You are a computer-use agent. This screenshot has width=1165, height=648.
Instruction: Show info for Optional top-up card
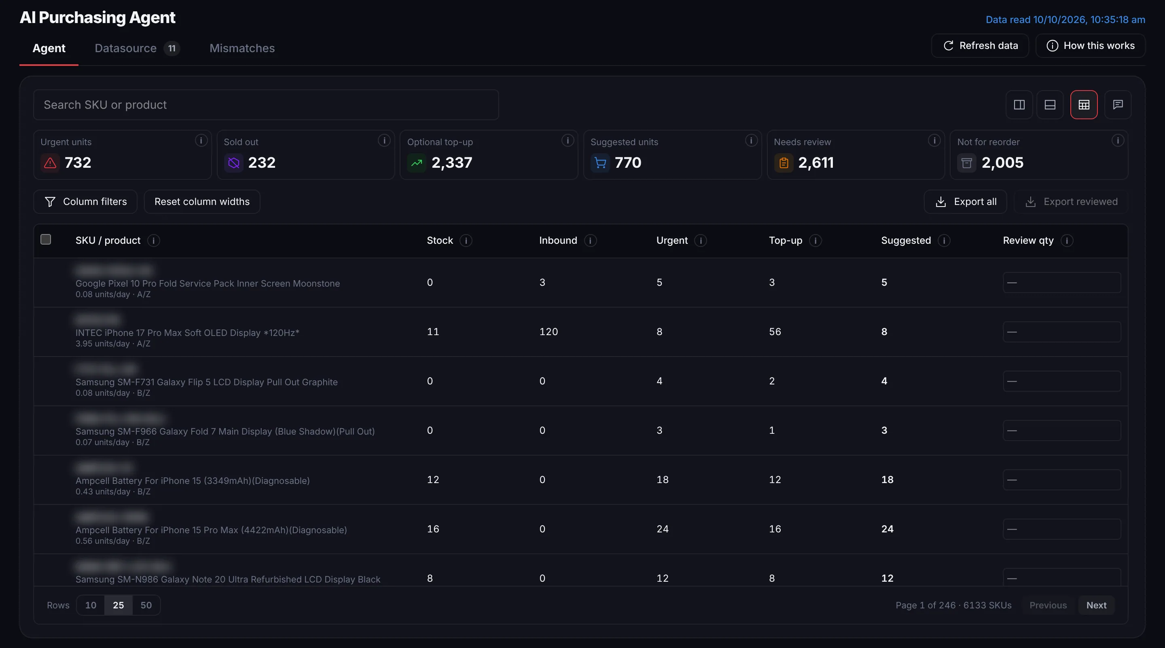[x=568, y=141]
